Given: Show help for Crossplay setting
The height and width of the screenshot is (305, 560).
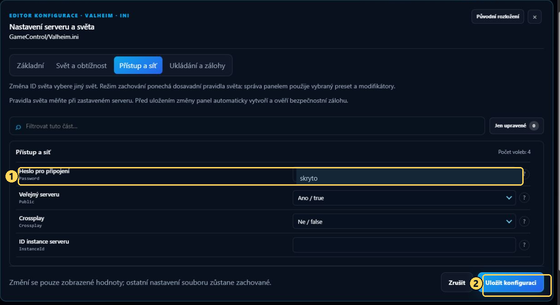Looking at the screenshot, I should point(524,221).
